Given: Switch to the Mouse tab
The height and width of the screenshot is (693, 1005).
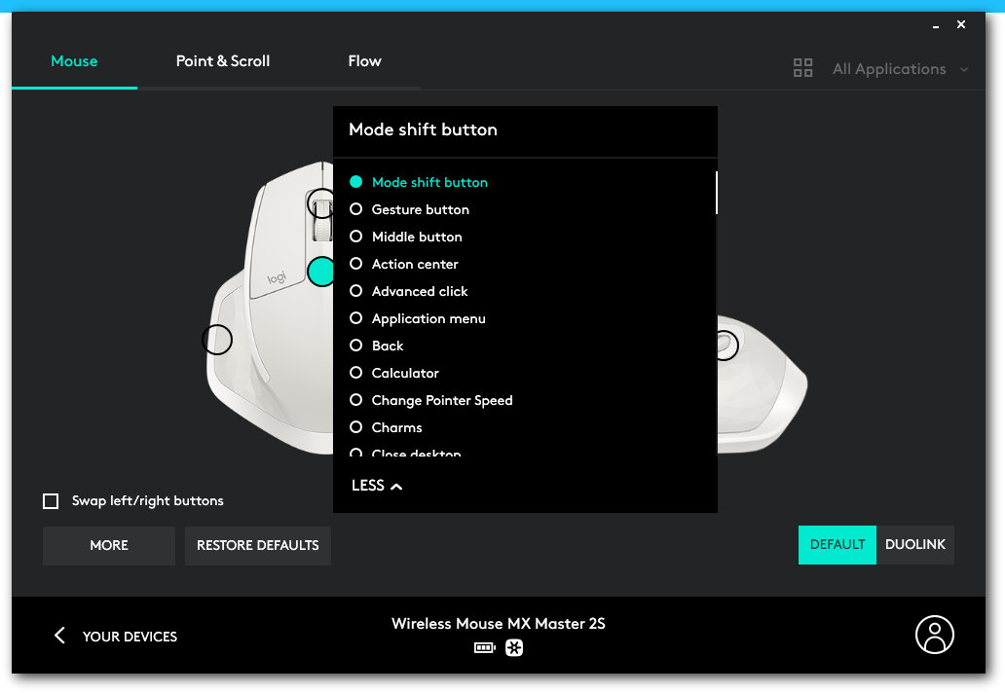Looking at the screenshot, I should pos(74,61).
